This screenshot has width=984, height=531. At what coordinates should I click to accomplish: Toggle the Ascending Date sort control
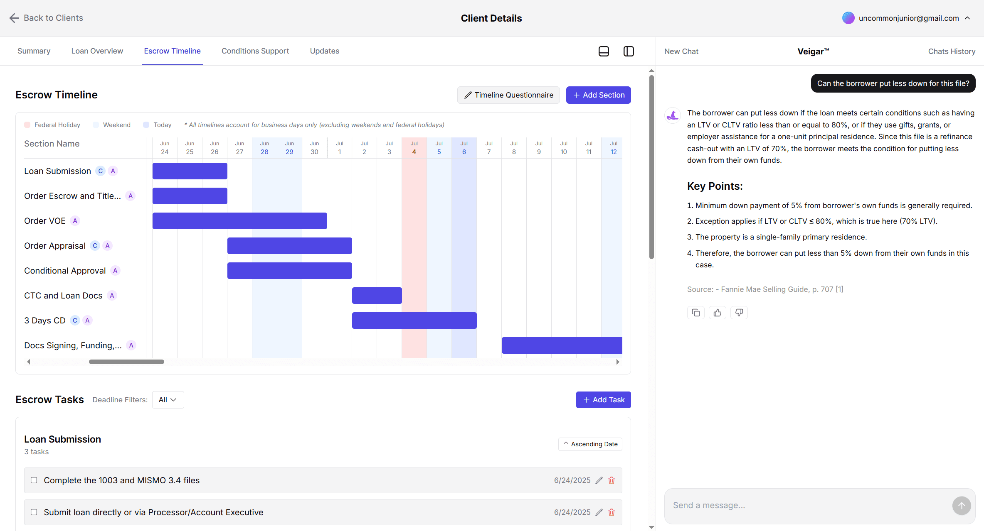pos(590,444)
